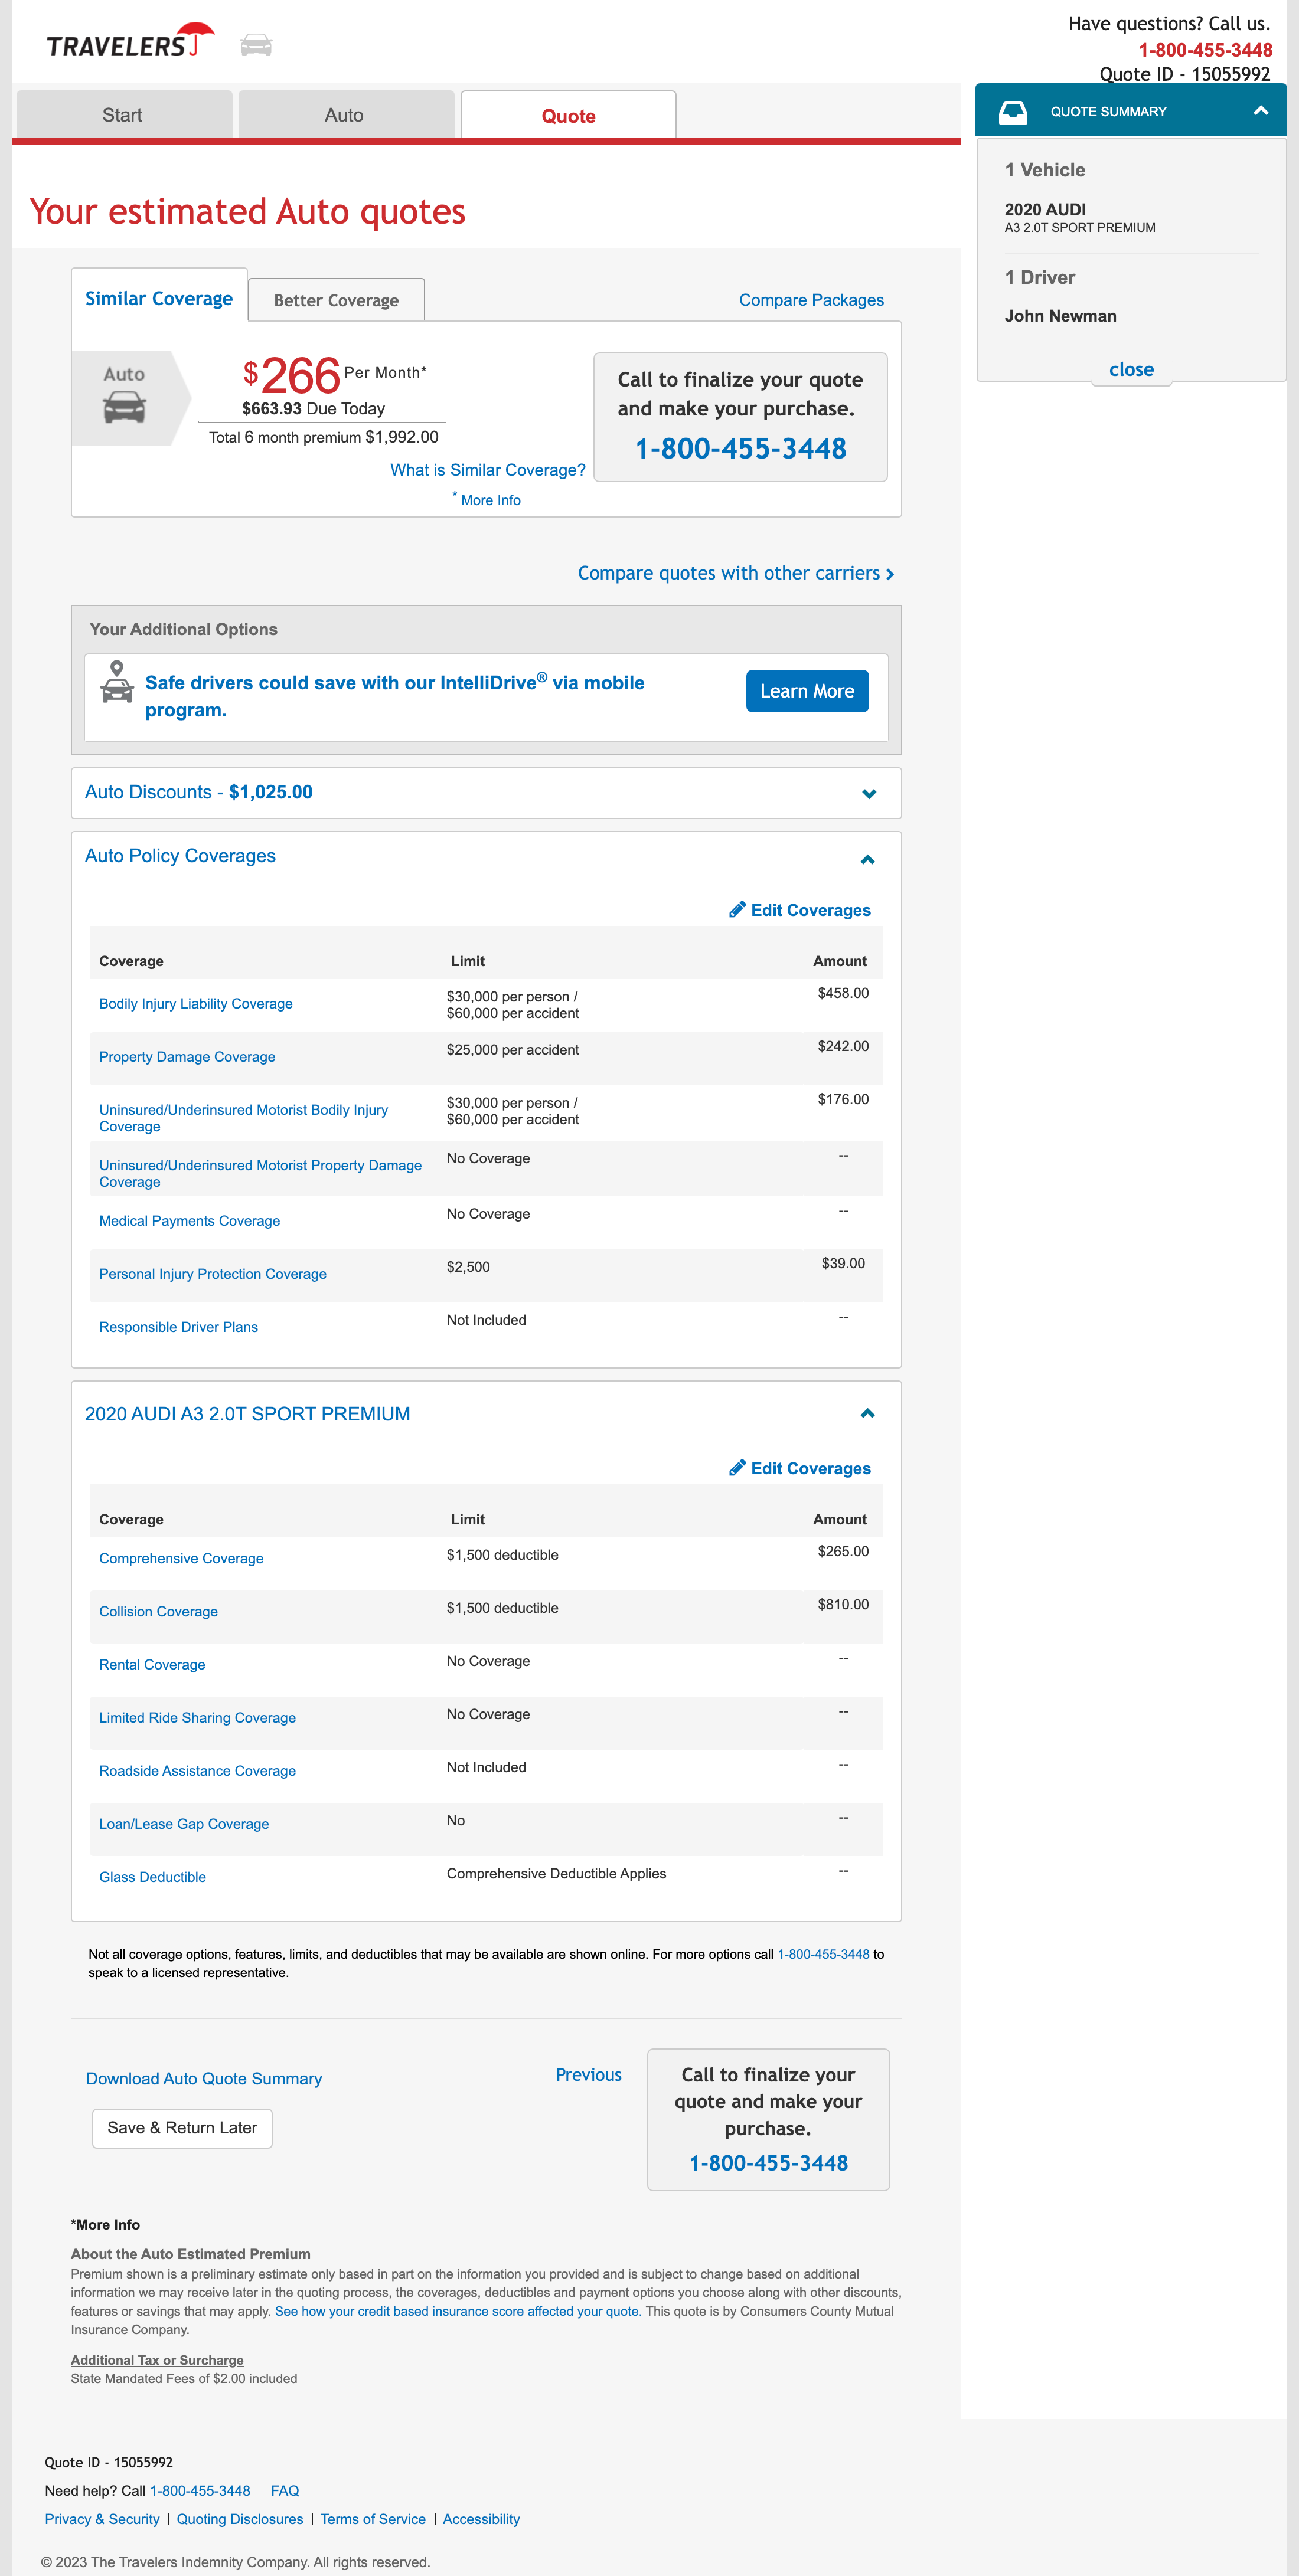Viewport: 1299px width, 2576px height.
Task: Click the arrow next to Compare quotes with other carriers
Action: (x=890, y=573)
